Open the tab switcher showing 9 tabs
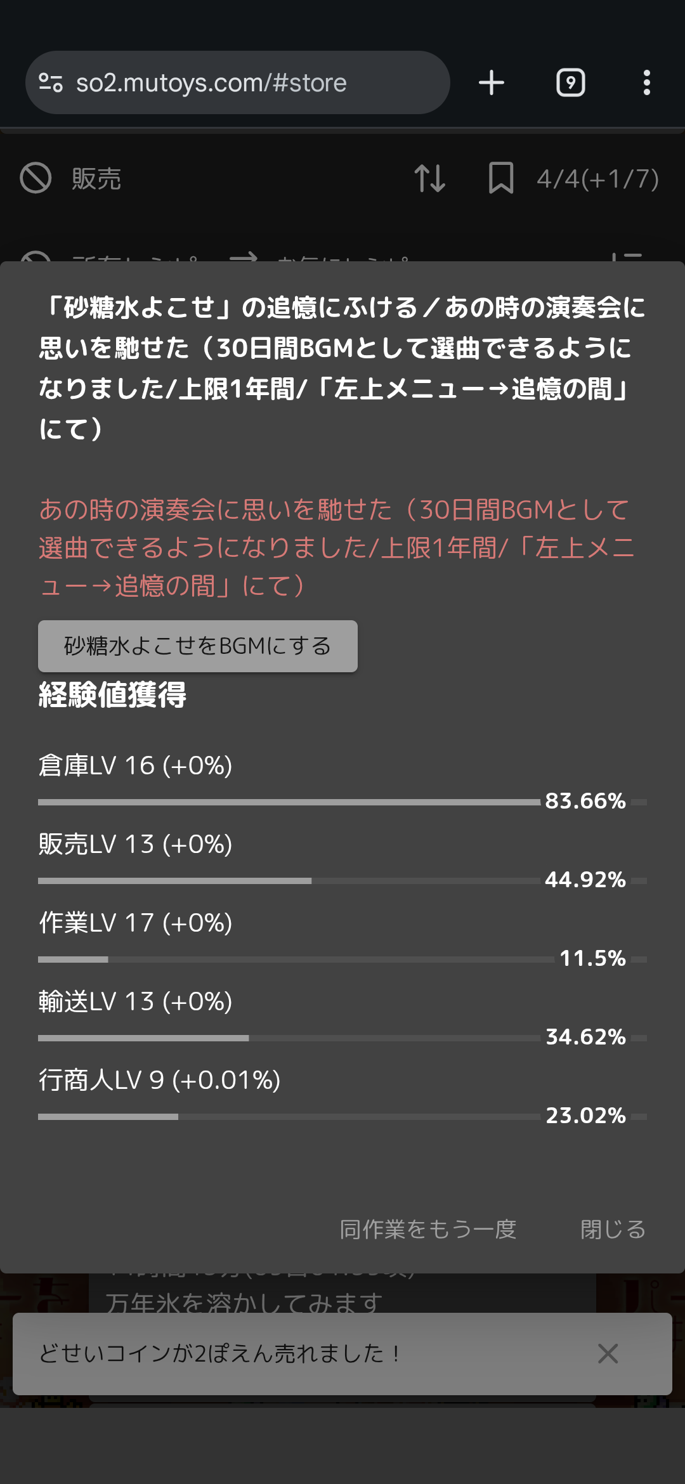The image size is (685, 1484). (570, 82)
